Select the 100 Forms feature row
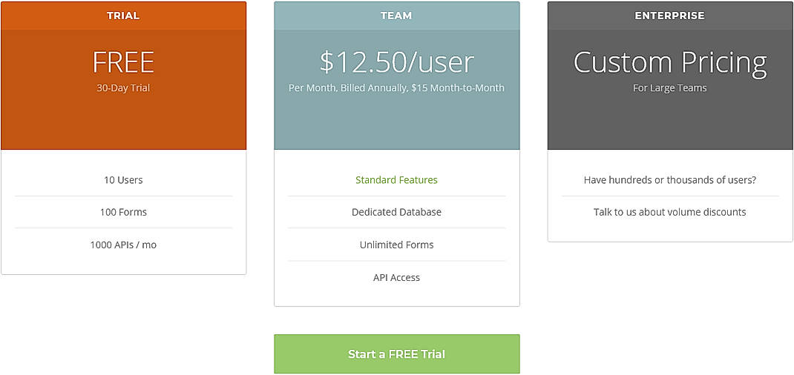Image resolution: width=794 pixels, height=375 pixels. [x=123, y=212]
